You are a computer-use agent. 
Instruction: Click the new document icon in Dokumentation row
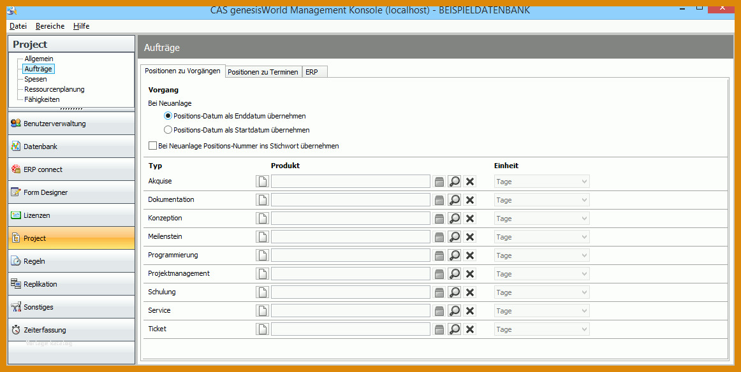pos(262,199)
